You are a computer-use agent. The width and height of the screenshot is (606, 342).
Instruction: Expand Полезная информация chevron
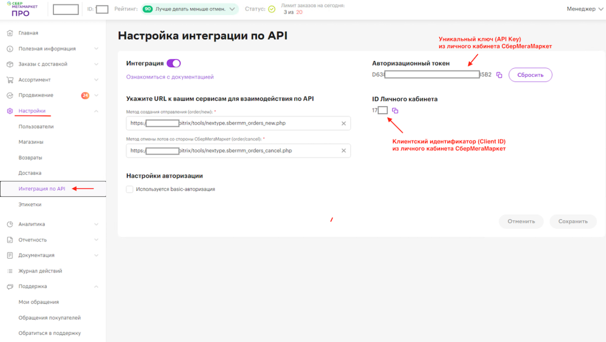pyautogui.click(x=96, y=49)
